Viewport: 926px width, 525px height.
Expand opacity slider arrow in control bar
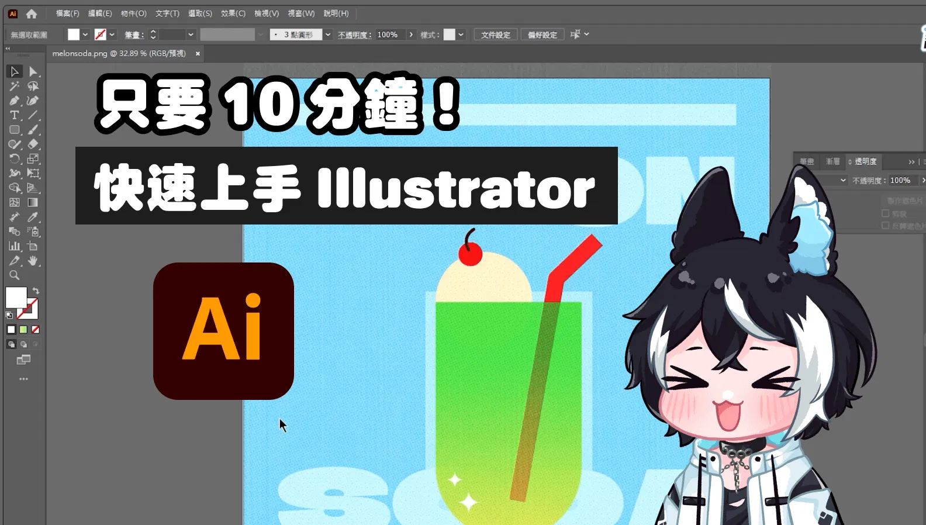(x=411, y=34)
